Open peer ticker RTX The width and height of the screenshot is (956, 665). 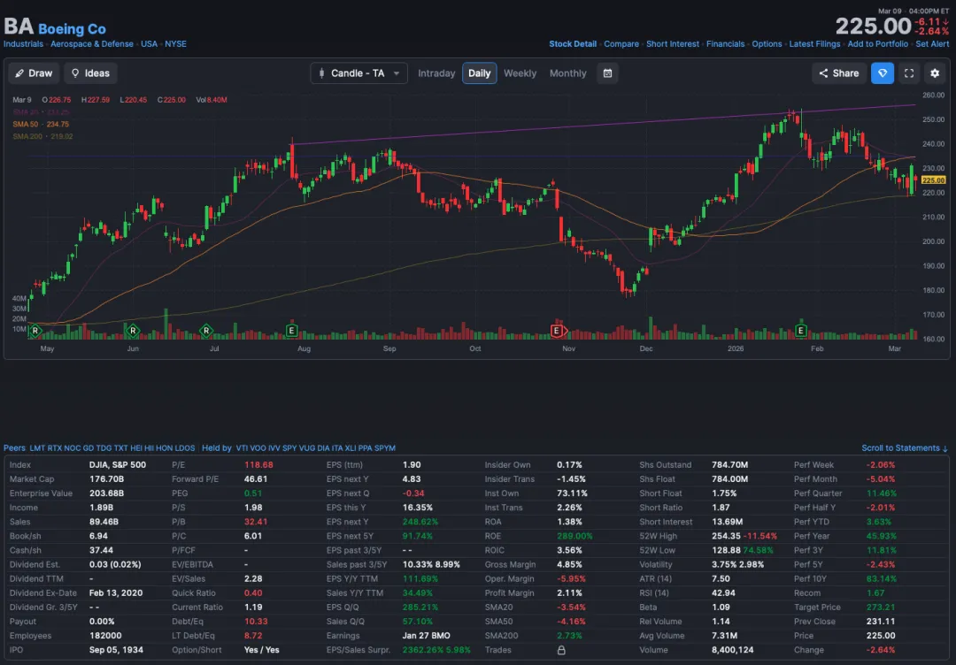click(x=55, y=448)
